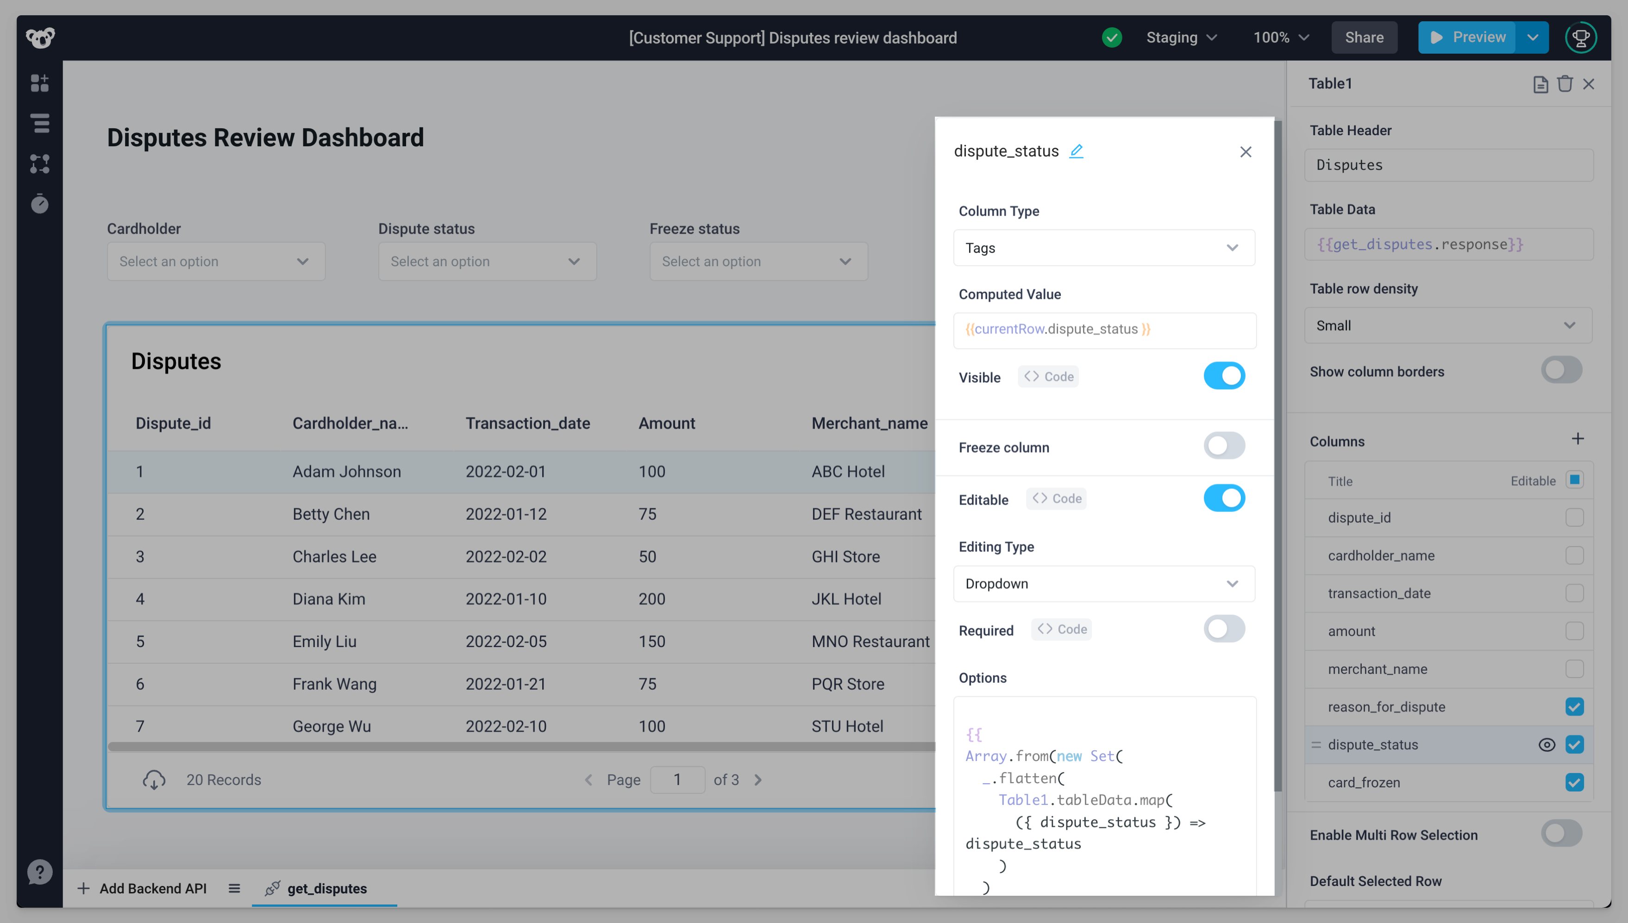Click the Share button
The width and height of the screenshot is (1628, 923).
pyautogui.click(x=1364, y=37)
